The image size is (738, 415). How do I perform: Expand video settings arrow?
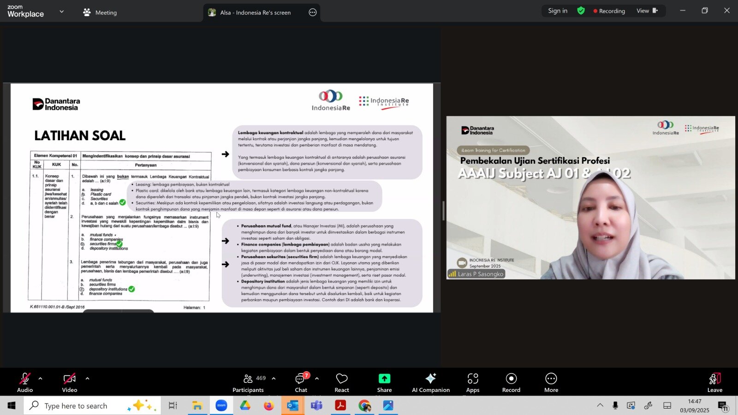point(87,379)
